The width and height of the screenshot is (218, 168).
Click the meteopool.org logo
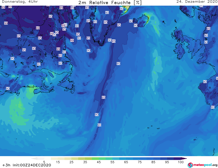click(x=203, y=165)
